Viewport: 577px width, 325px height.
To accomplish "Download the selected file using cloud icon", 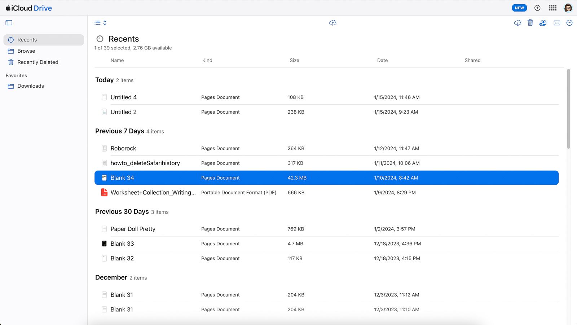I will click(x=517, y=23).
